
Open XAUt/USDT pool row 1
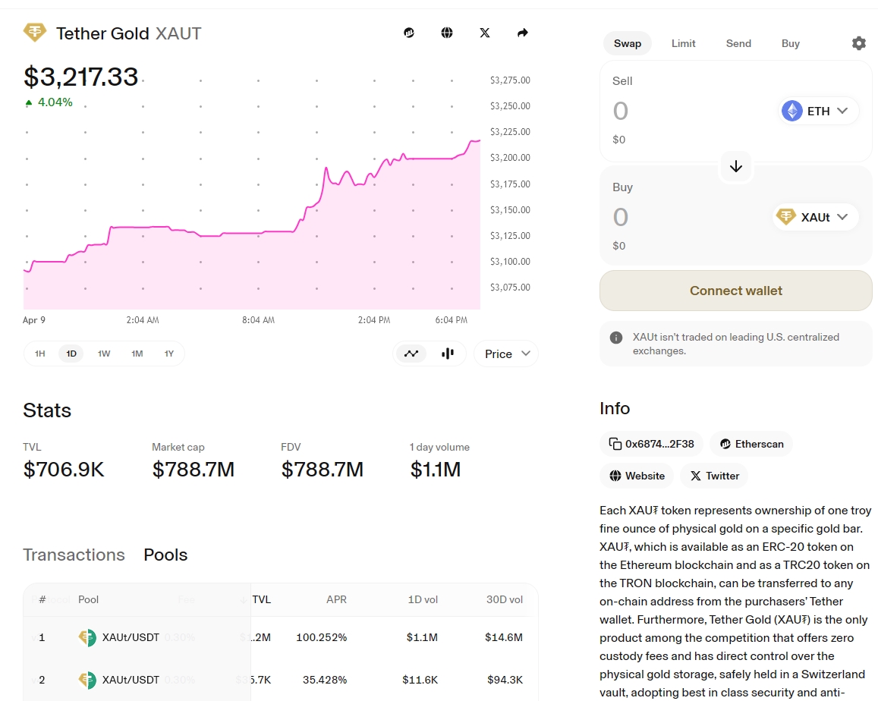coord(280,637)
